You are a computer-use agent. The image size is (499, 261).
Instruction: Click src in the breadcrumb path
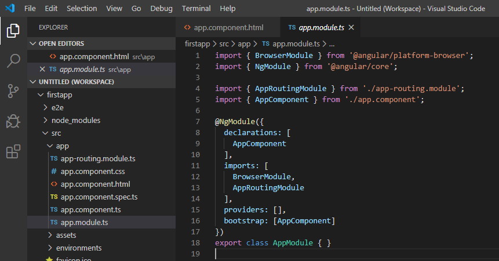coord(224,43)
